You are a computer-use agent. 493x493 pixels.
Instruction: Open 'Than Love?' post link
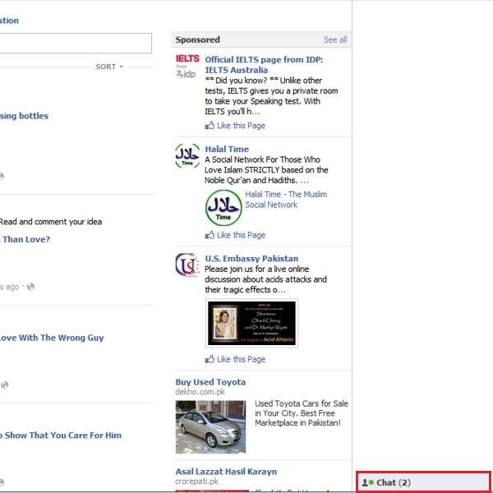(25, 239)
